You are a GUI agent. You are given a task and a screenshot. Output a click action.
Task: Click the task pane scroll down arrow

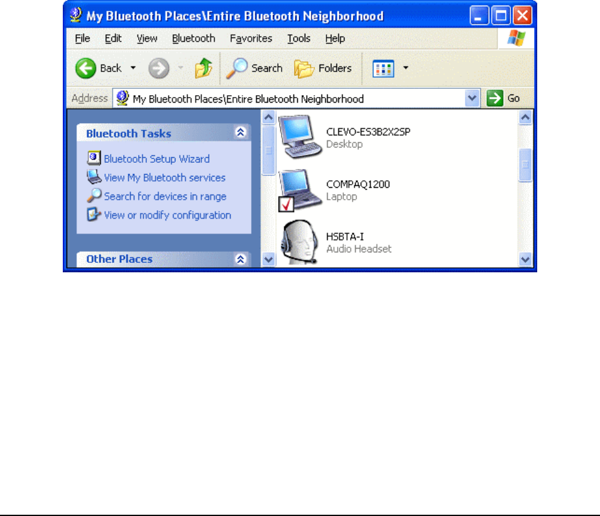pyautogui.click(x=269, y=260)
